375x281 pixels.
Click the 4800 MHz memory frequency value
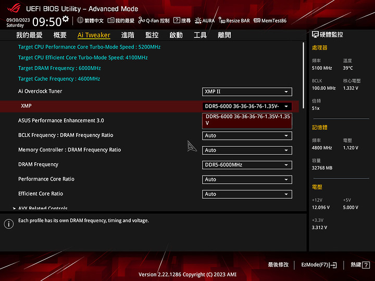(x=322, y=148)
